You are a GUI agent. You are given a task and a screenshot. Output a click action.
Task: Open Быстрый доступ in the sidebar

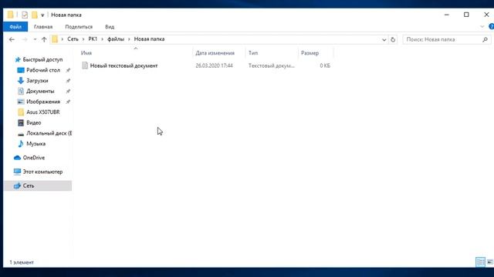[42, 60]
